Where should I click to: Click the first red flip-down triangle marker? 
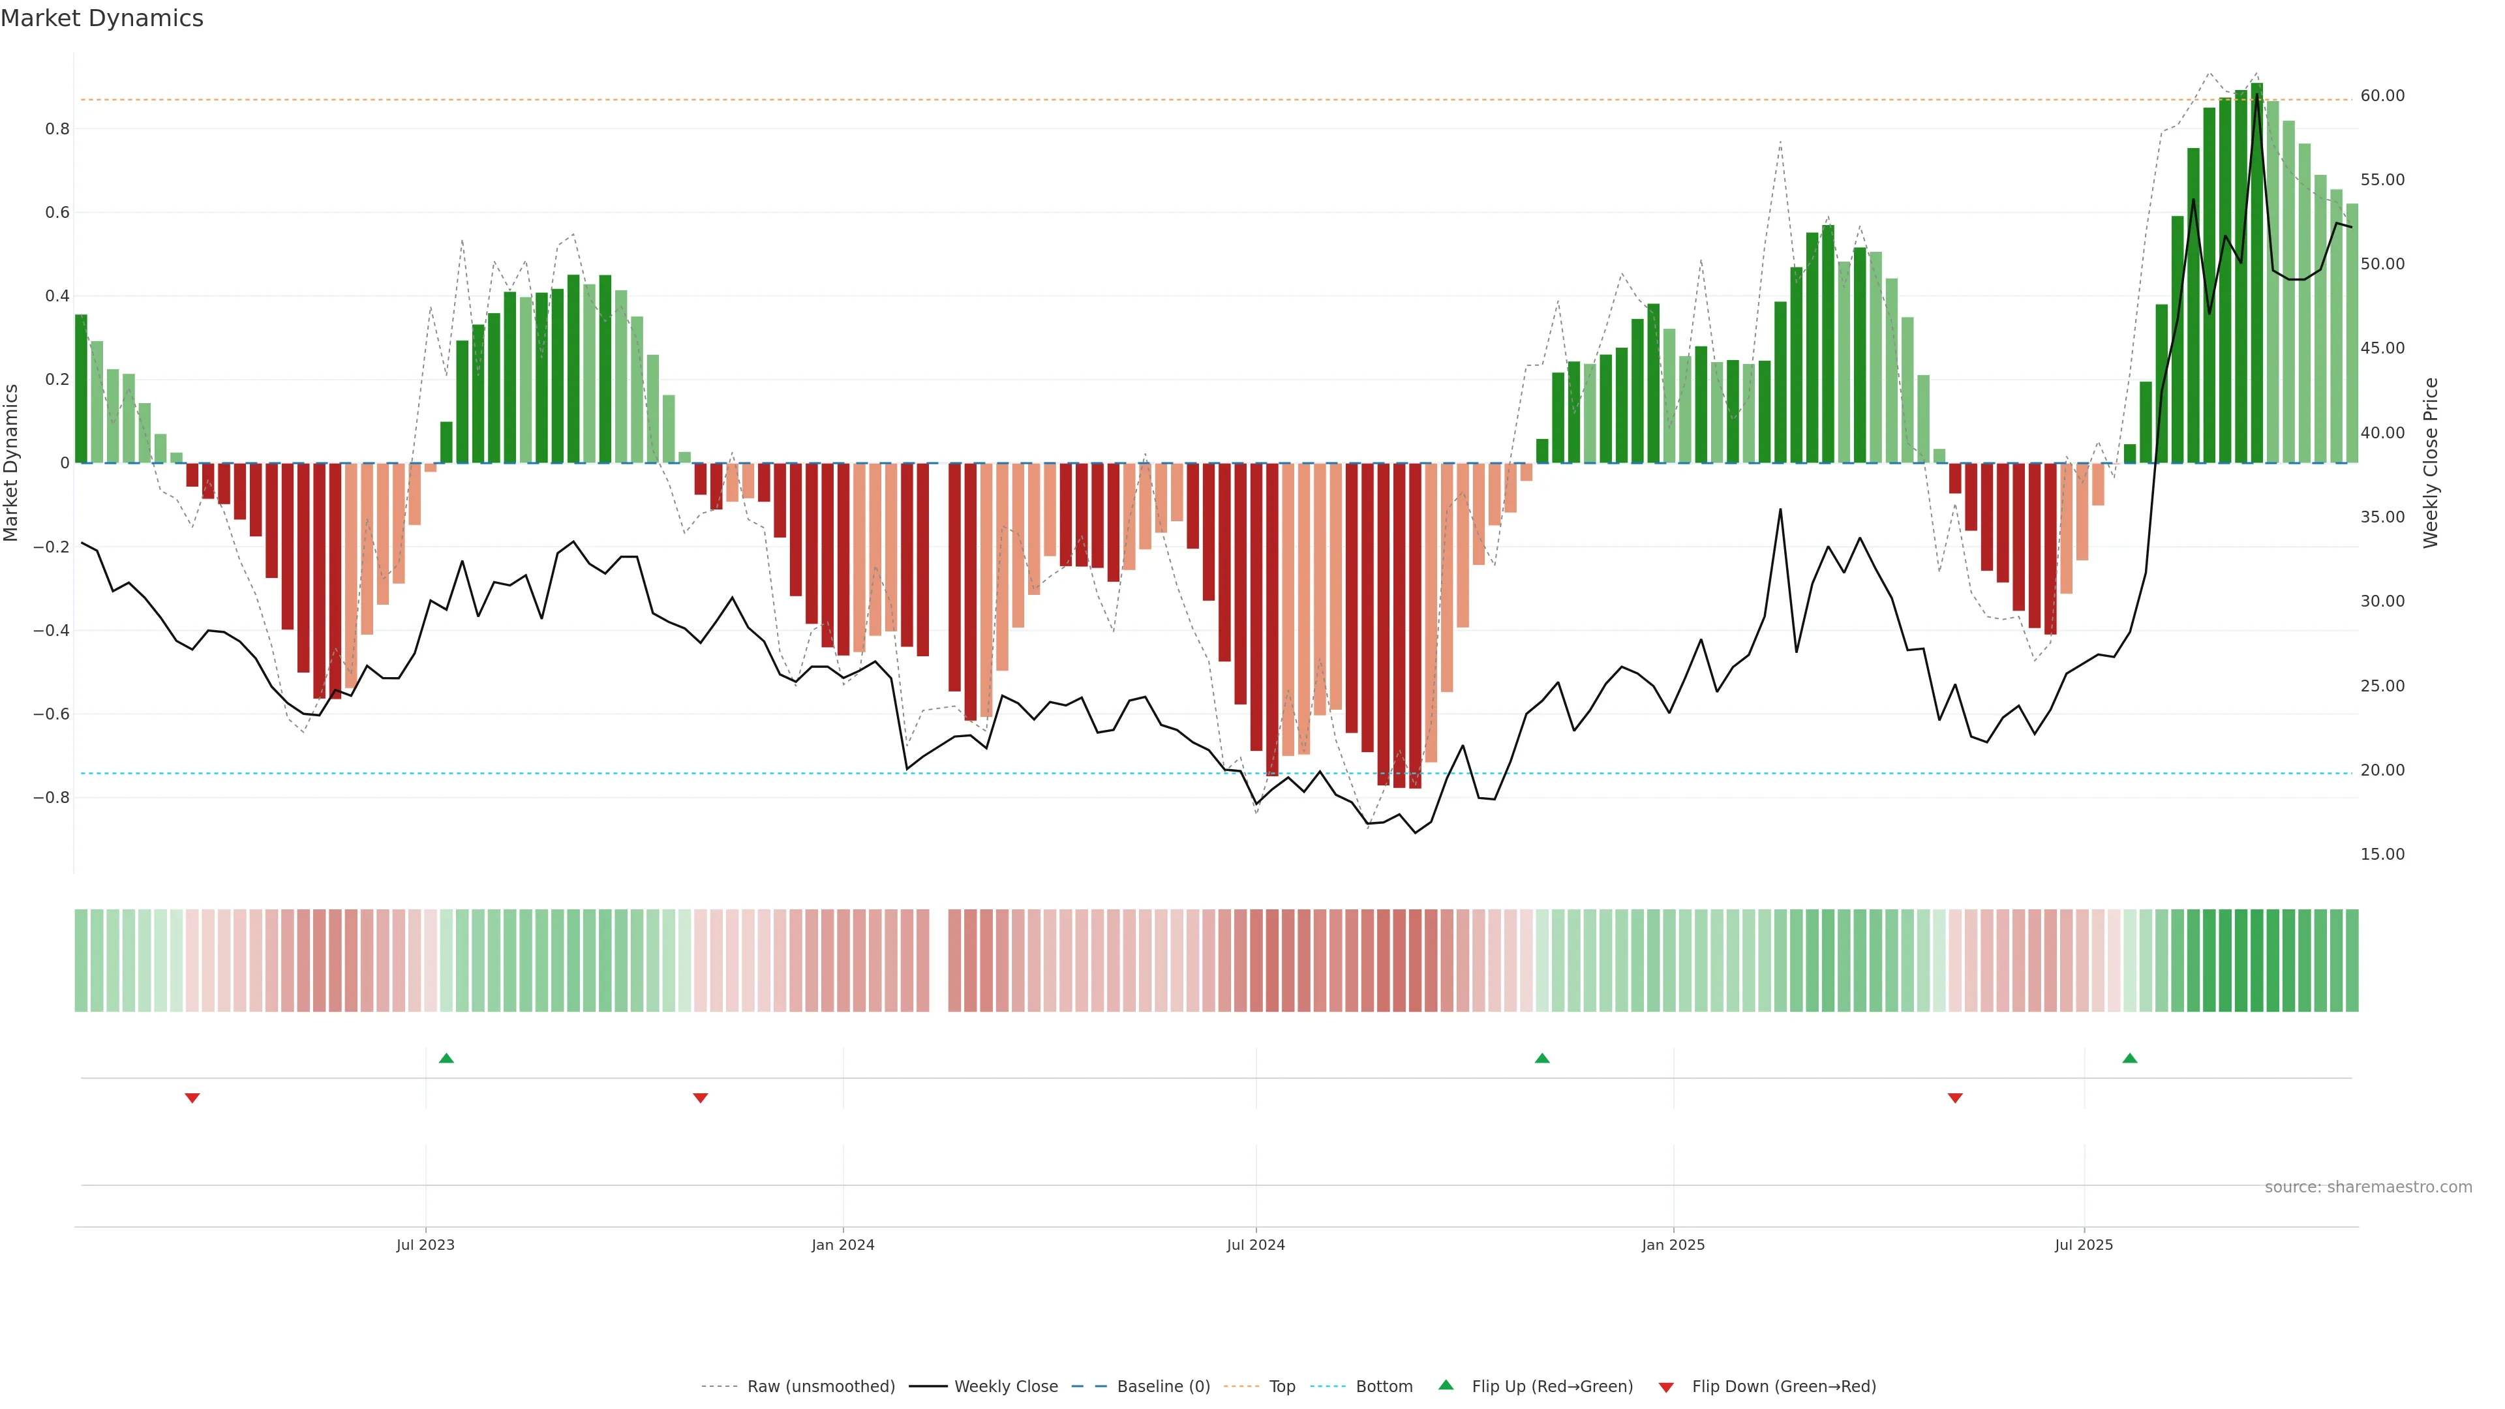pyautogui.click(x=192, y=1098)
